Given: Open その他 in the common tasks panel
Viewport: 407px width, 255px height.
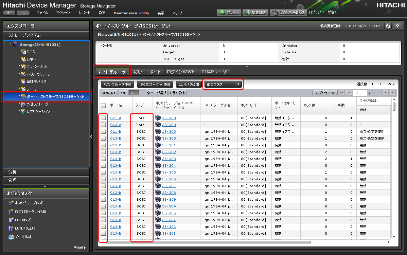Looking at the screenshot, I should pos(79,248).
